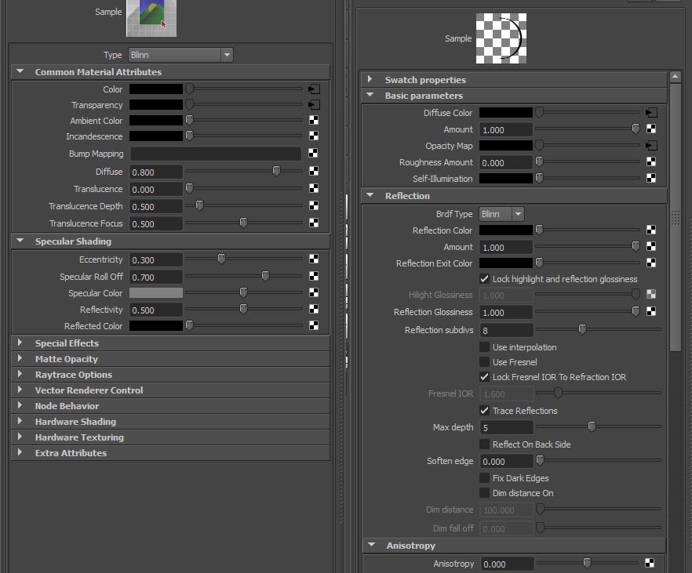Click the Reflectivity map checker icon
This screenshot has width=692, height=573.
[314, 309]
